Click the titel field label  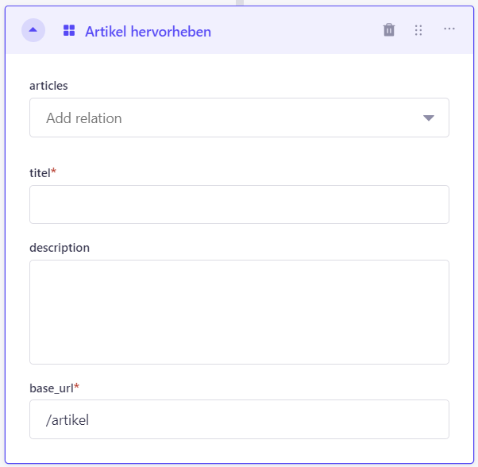(40, 173)
